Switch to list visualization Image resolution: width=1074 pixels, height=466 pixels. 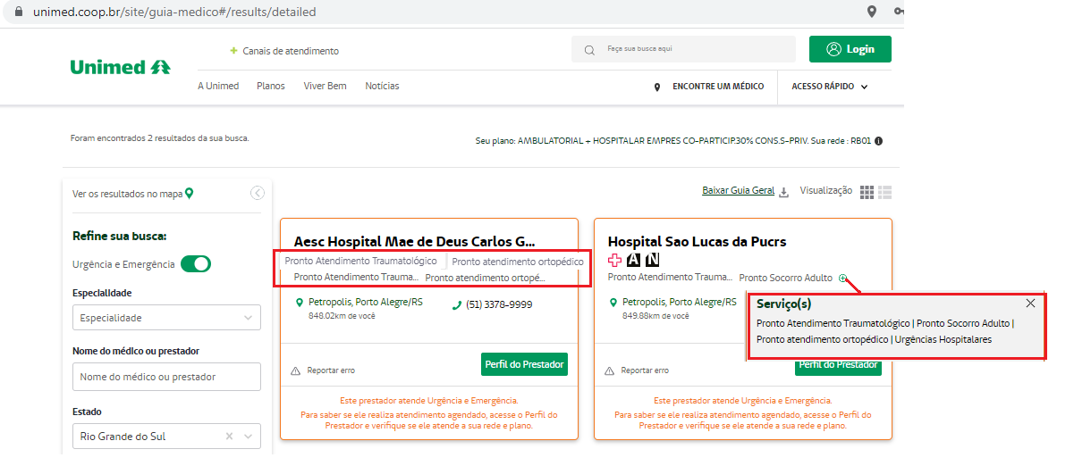(x=885, y=192)
